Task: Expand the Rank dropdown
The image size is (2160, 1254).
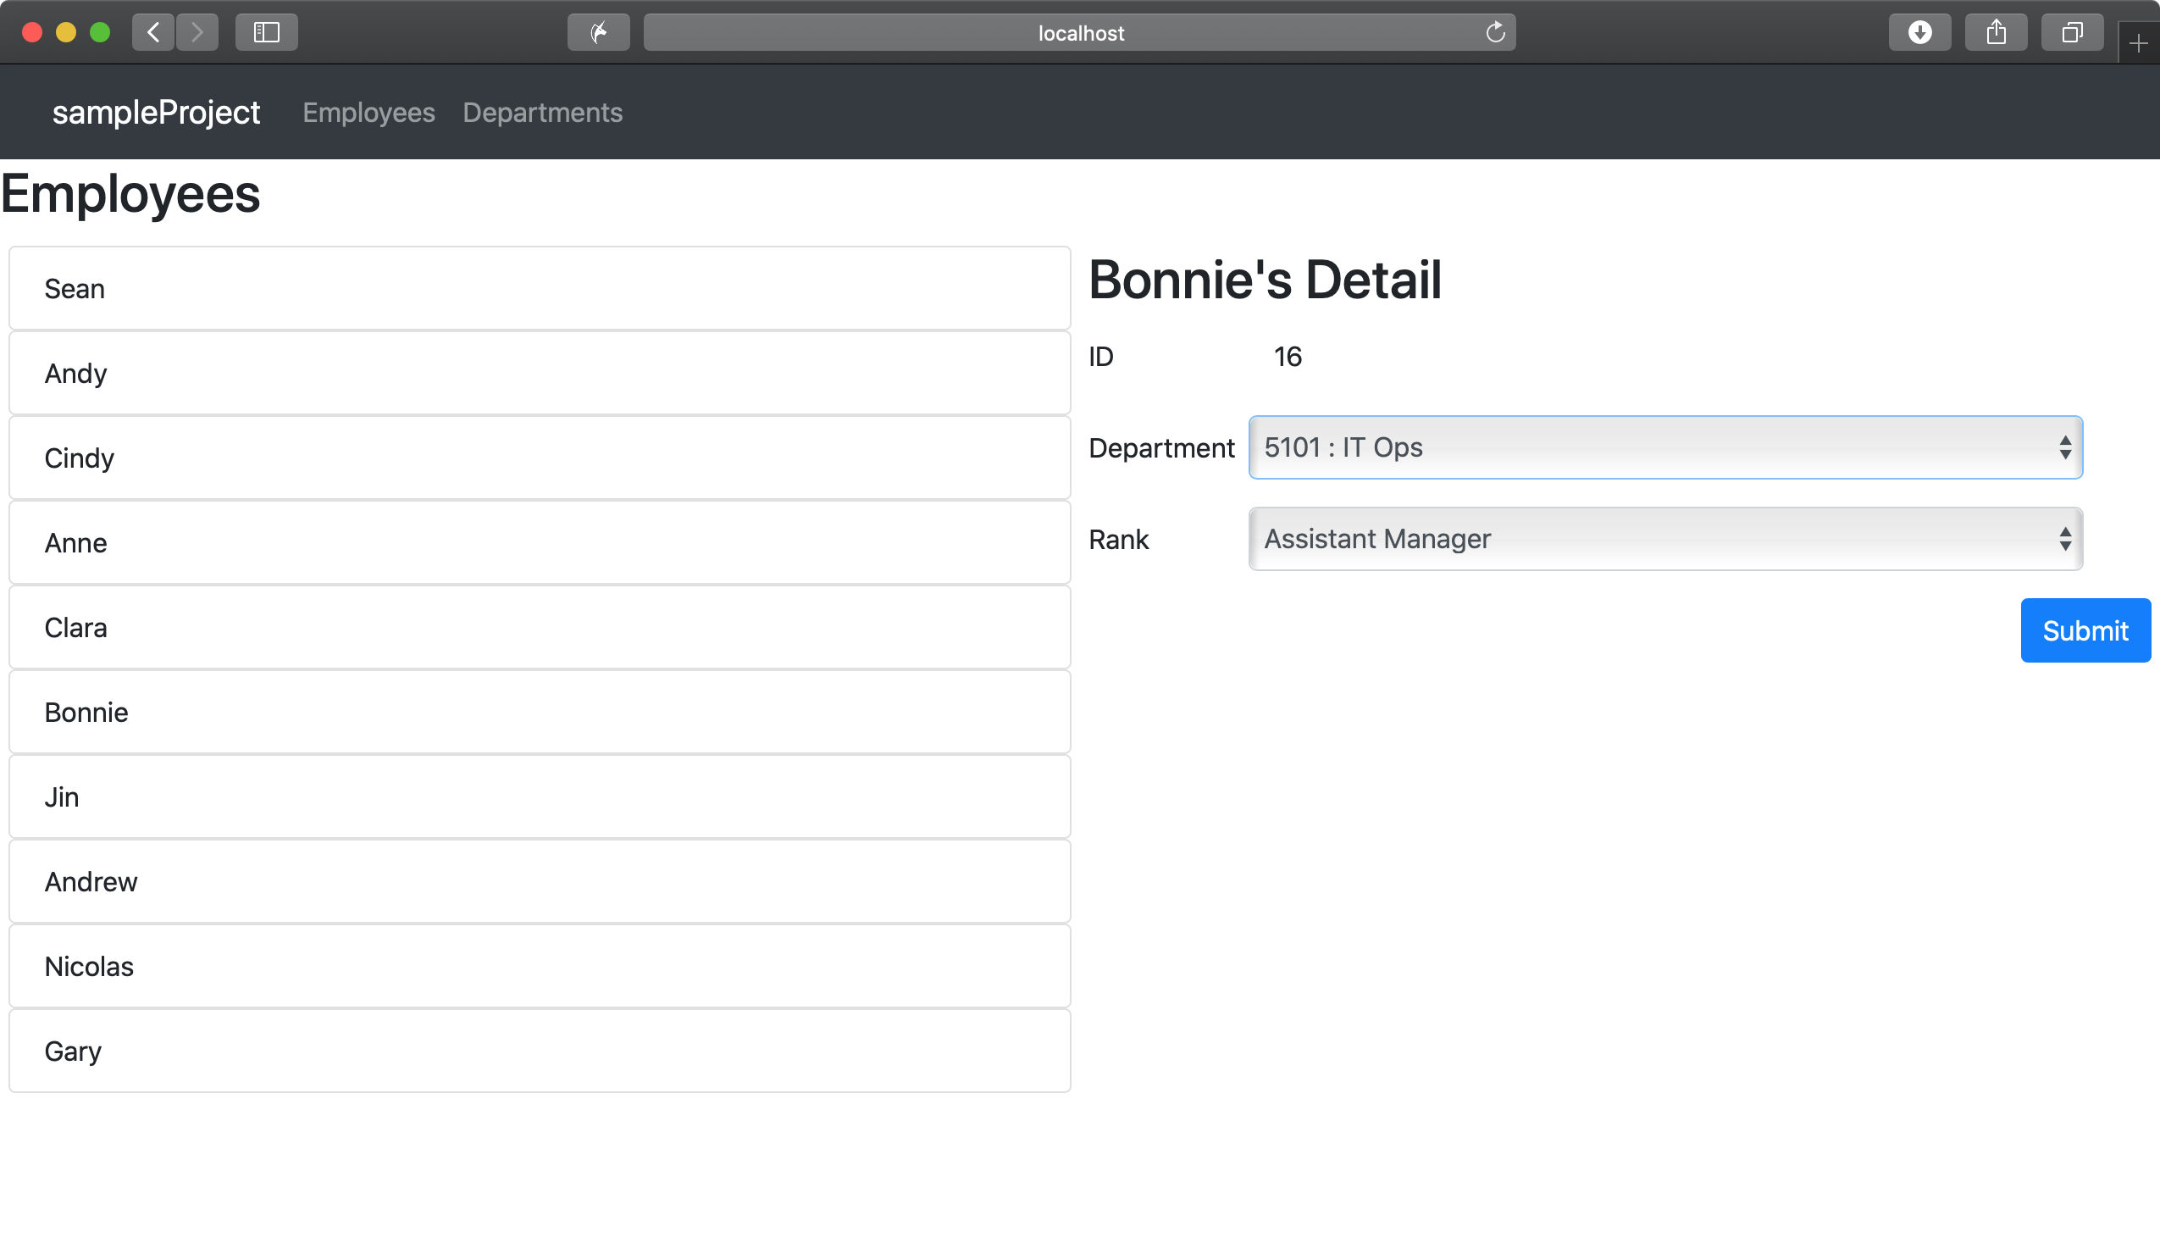Action: coord(1664,539)
